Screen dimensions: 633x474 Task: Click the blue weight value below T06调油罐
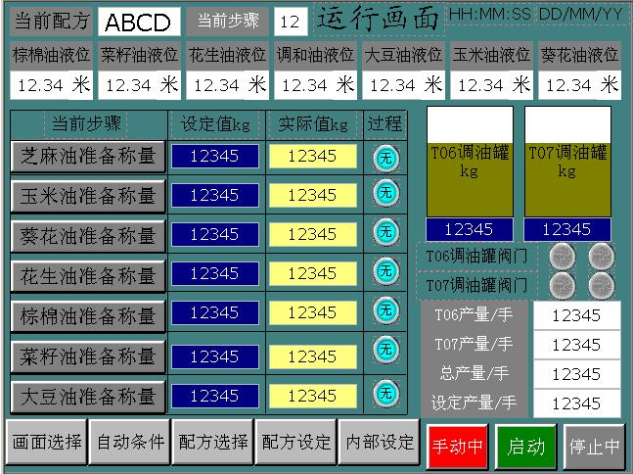coord(470,229)
